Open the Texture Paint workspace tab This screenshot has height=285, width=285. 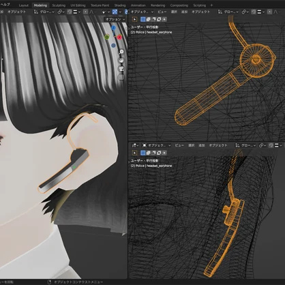pyautogui.click(x=100, y=5)
